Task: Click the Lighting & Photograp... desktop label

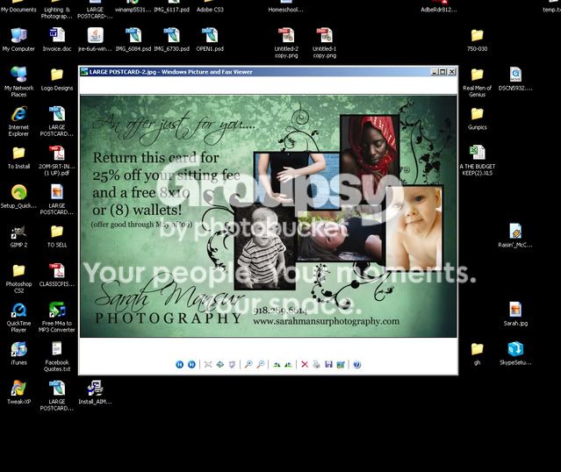Action: [x=57, y=13]
